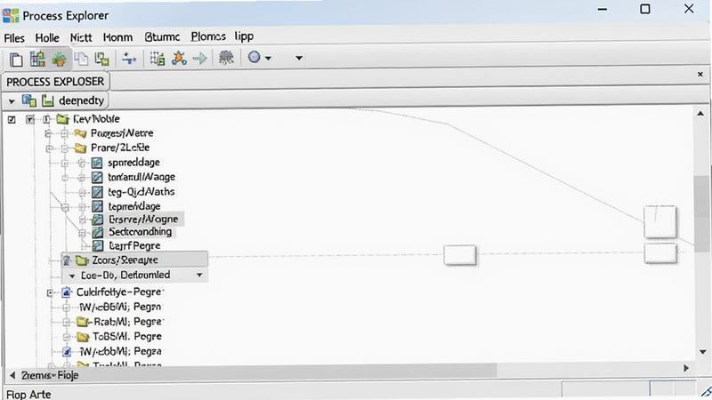The image size is (712, 400).
Task: Click the horizontal scrollbar right arrow
Action: point(686,368)
